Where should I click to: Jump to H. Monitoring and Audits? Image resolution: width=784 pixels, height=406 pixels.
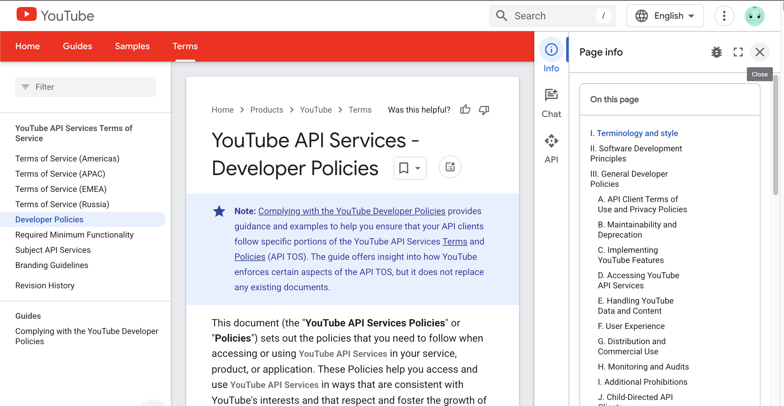click(x=643, y=367)
